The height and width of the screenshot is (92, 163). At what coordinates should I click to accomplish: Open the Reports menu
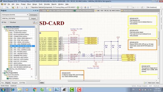click(54, 4)
